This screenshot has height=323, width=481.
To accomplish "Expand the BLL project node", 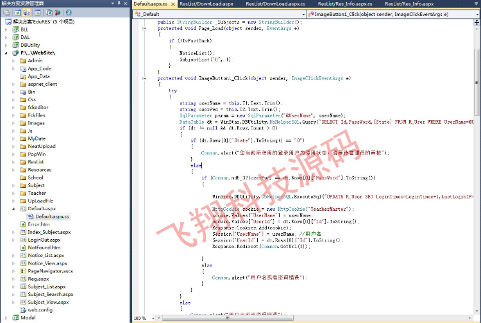I will (6, 29).
